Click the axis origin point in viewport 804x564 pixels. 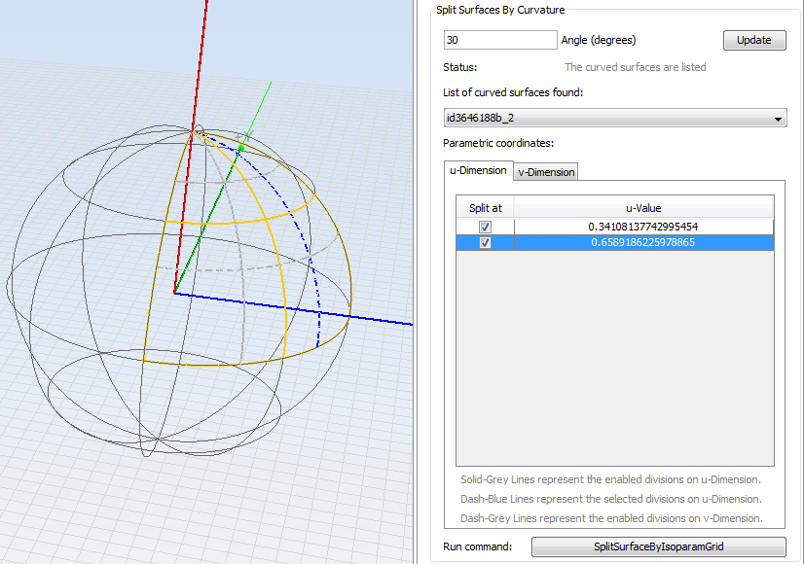click(175, 292)
